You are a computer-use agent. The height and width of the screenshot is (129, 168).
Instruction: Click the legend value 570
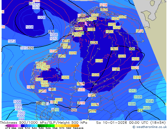[62, 128]
